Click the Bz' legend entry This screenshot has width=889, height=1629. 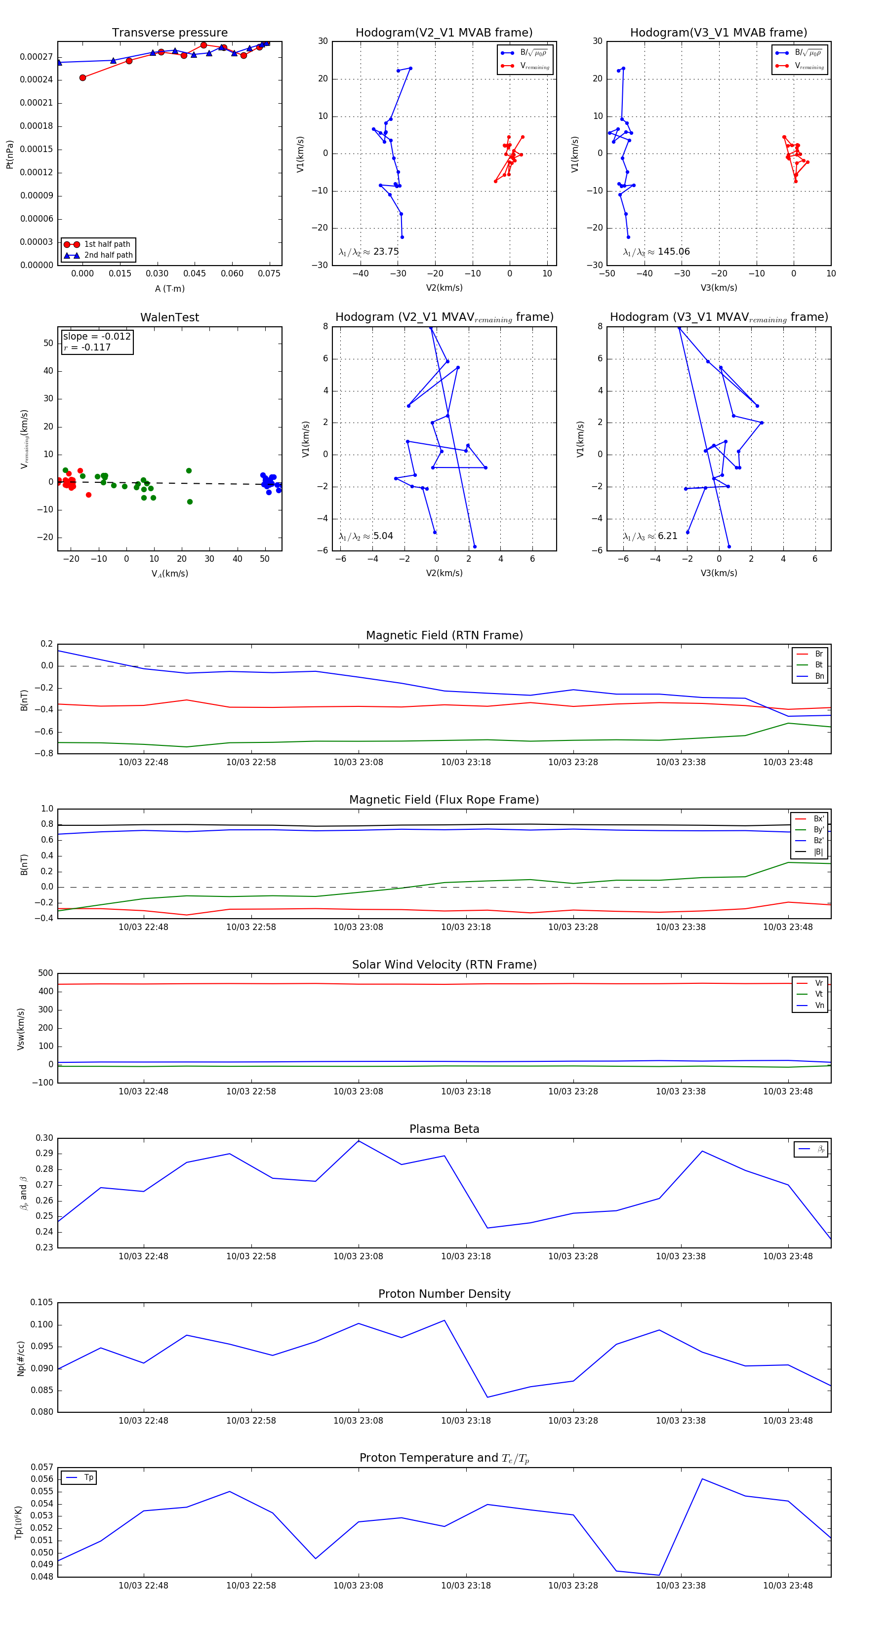pos(810,841)
